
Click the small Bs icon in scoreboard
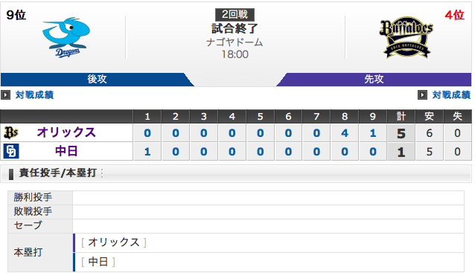point(11,133)
